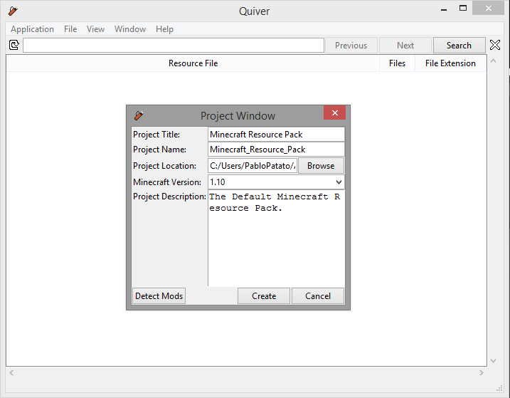Focus the search text field

tap(174, 45)
